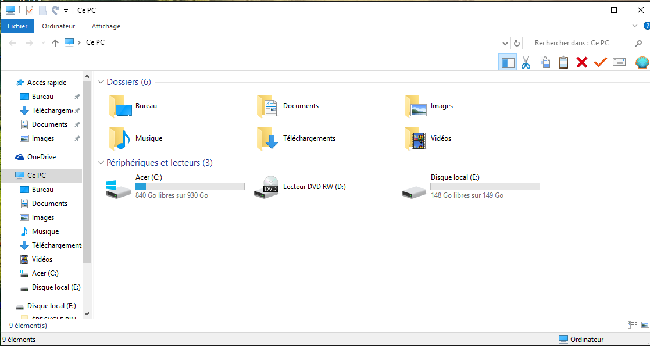Screen dimensions: 650x346
Task: Switch to the Affichage ribbon tab
Action: [106, 26]
